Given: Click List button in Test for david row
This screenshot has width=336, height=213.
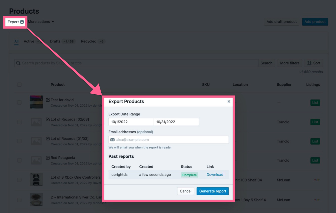Looking at the screenshot, I should coord(315,103).
